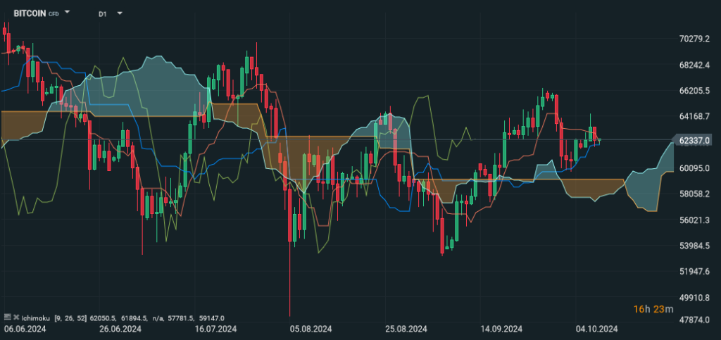This screenshot has width=721, height=340.
Task: Expand the D1 timeframe dropdown arrow
Action: 120,13
